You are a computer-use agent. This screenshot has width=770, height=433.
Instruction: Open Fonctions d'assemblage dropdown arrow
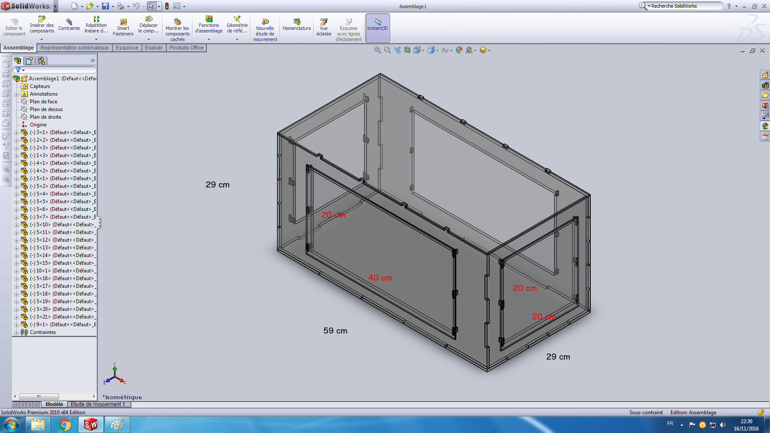(x=209, y=39)
